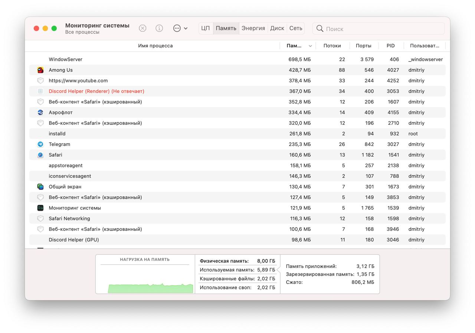Click the 698,5 МБ memory value
475x333 pixels.
pos(299,59)
